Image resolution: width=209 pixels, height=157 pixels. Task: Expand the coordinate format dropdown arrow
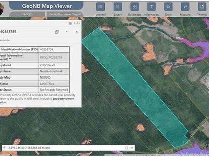132,148
